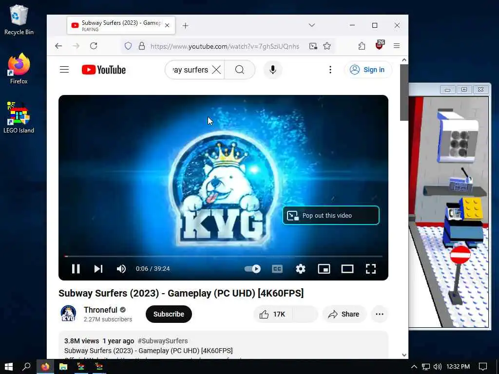Click the search magnifier button

click(x=240, y=70)
